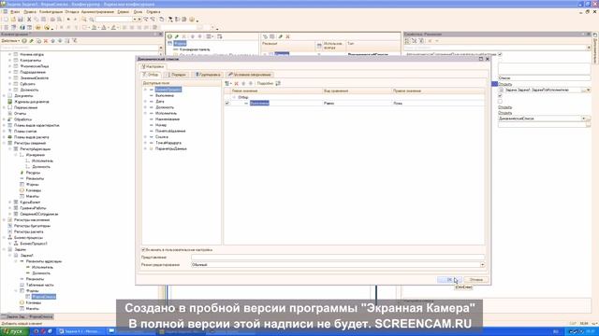Click the first sort icon in Свойства panel toolbar
This screenshot has width=599, height=336.
click(x=407, y=41)
